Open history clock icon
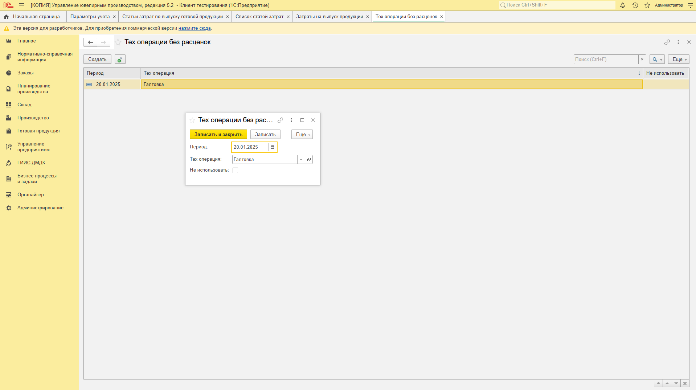Viewport: 696px width, 390px height. (x=635, y=5)
